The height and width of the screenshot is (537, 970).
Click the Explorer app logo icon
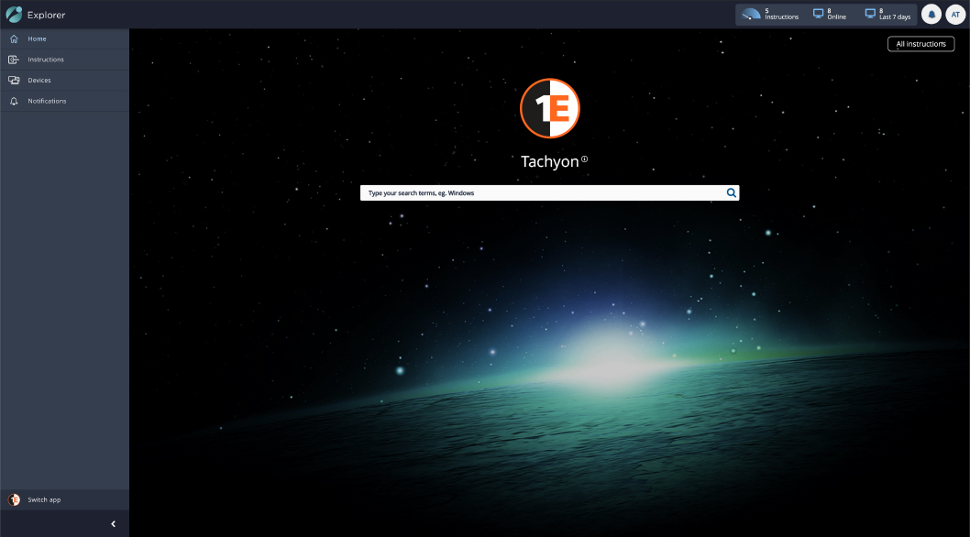pyautogui.click(x=15, y=15)
